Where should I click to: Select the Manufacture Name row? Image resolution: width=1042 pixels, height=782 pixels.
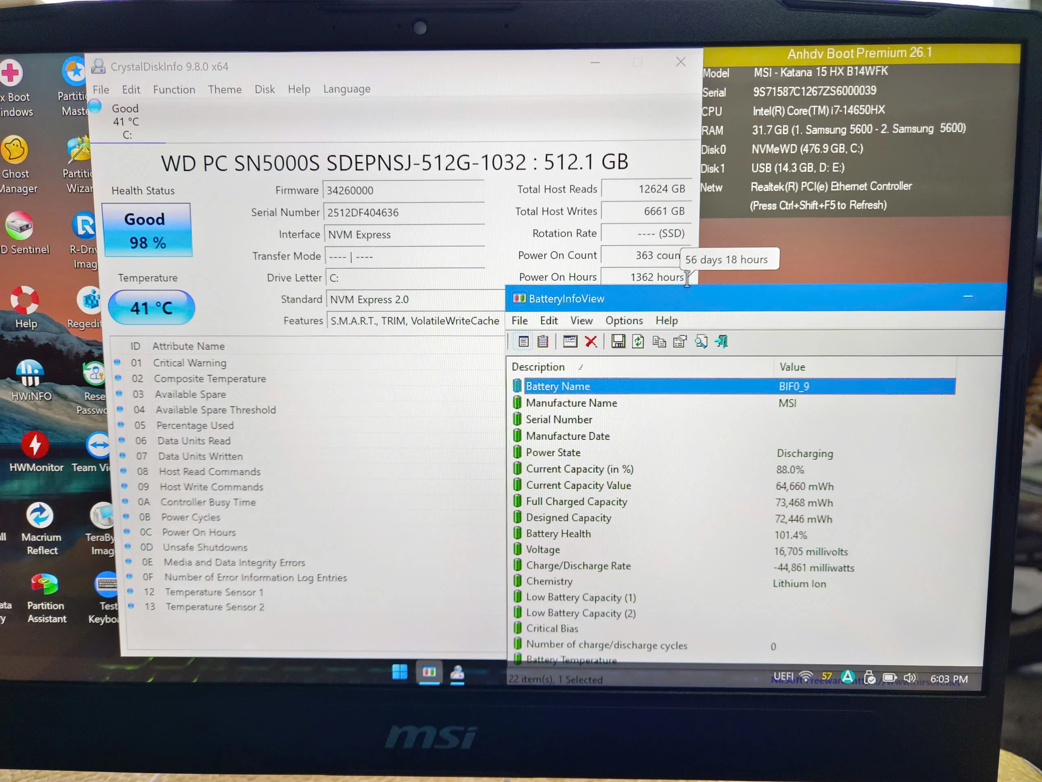pyautogui.click(x=734, y=403)
